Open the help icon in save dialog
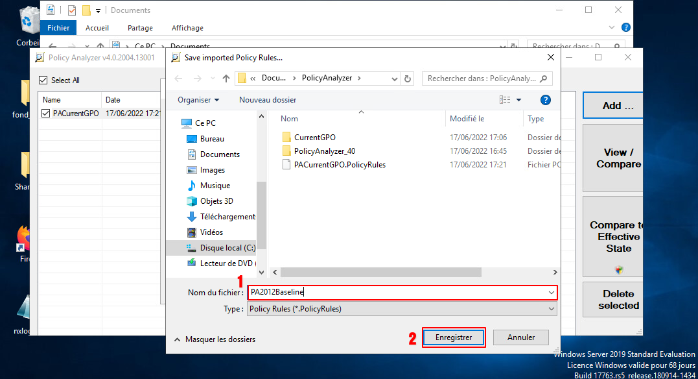Screen dimensions: 698x379 [x=545, y=100]
